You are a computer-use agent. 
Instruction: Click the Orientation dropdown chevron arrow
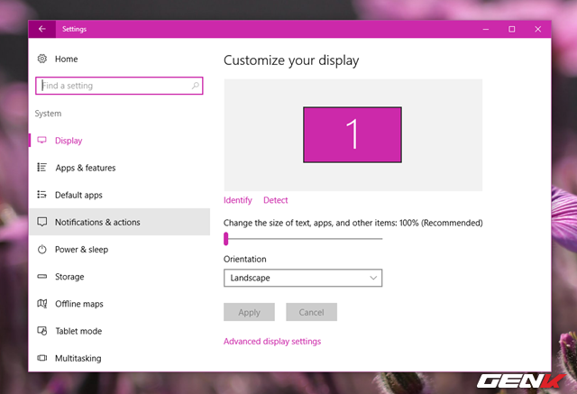[373, 278]
